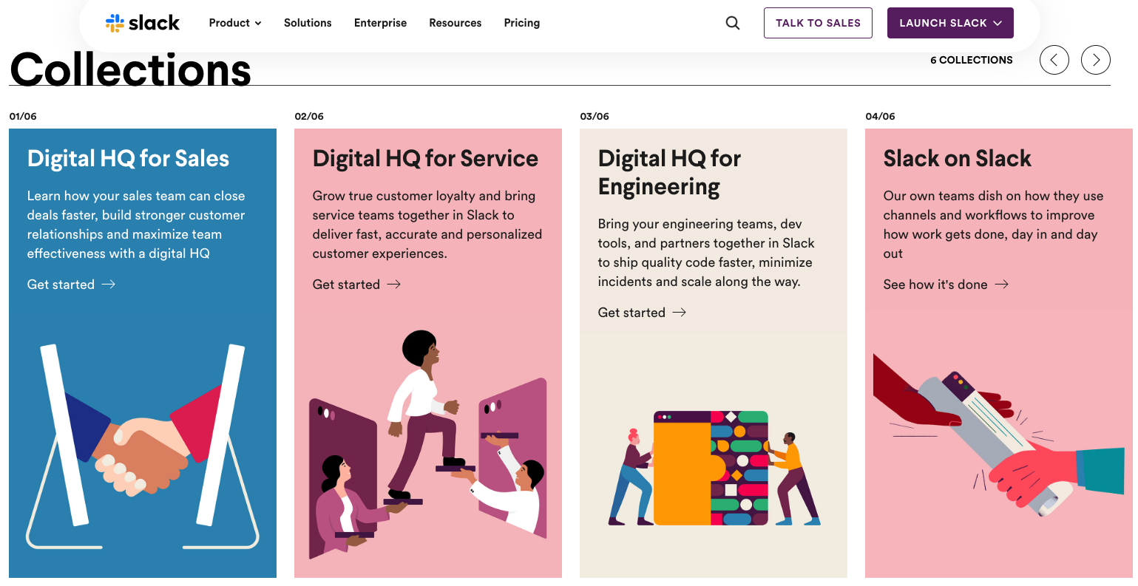
Task: Click the 02/06 card counter
Action: tap(309, 116)
